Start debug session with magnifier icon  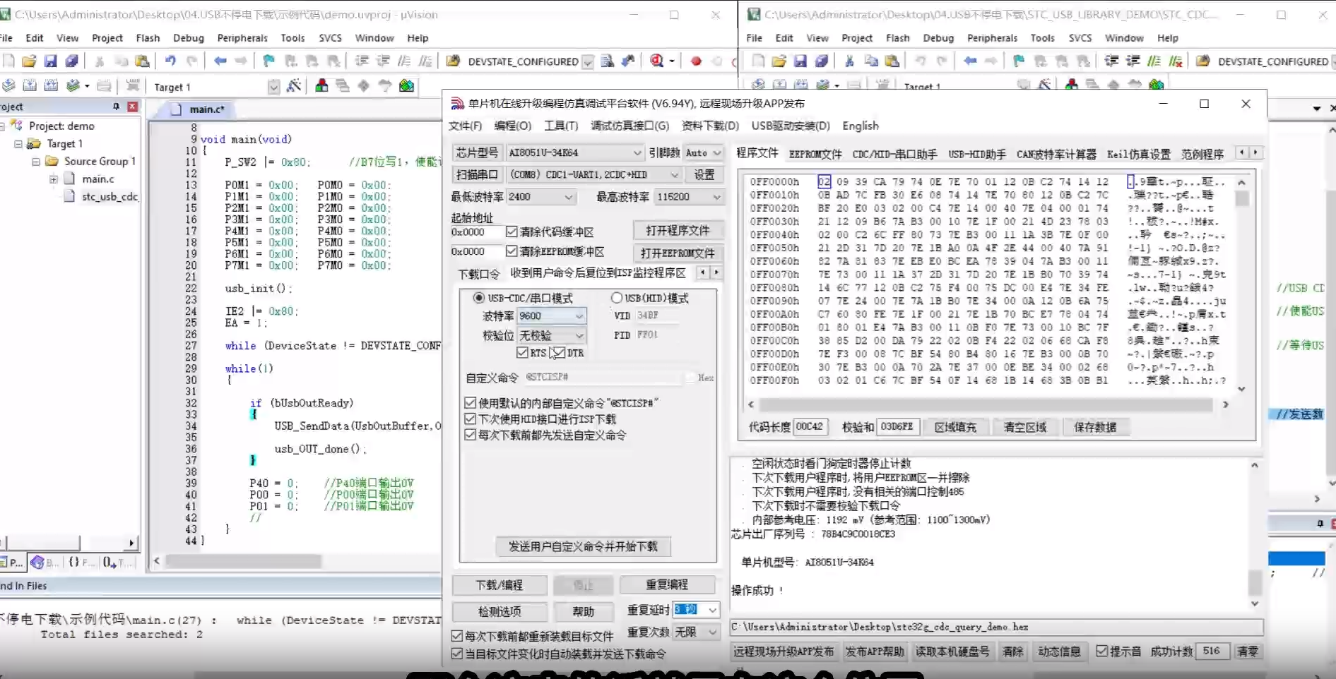tap(656, 61)
